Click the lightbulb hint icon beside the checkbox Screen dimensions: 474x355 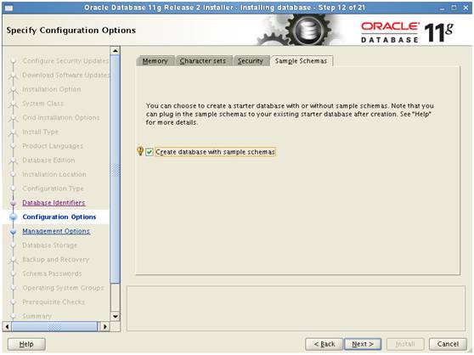(x=140, y=151)
